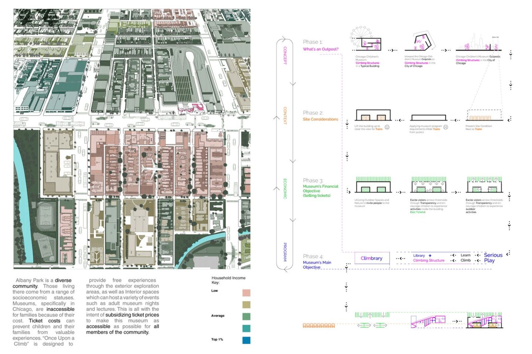The image size is (532, 354).
Task: Click the Lift the building up caption
Action: pos(368,127)
